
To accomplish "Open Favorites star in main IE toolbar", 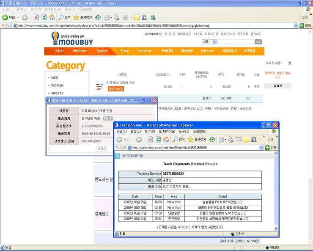I will click(x=82, y=18).
